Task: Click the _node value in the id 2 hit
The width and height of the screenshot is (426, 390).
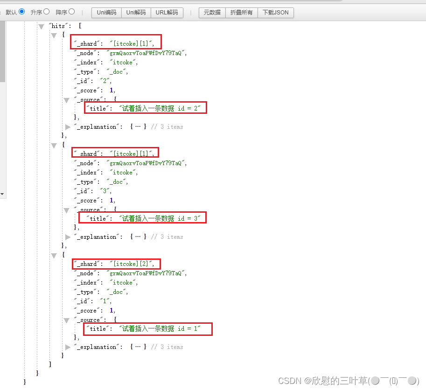Action: click(x=146, y=53)
